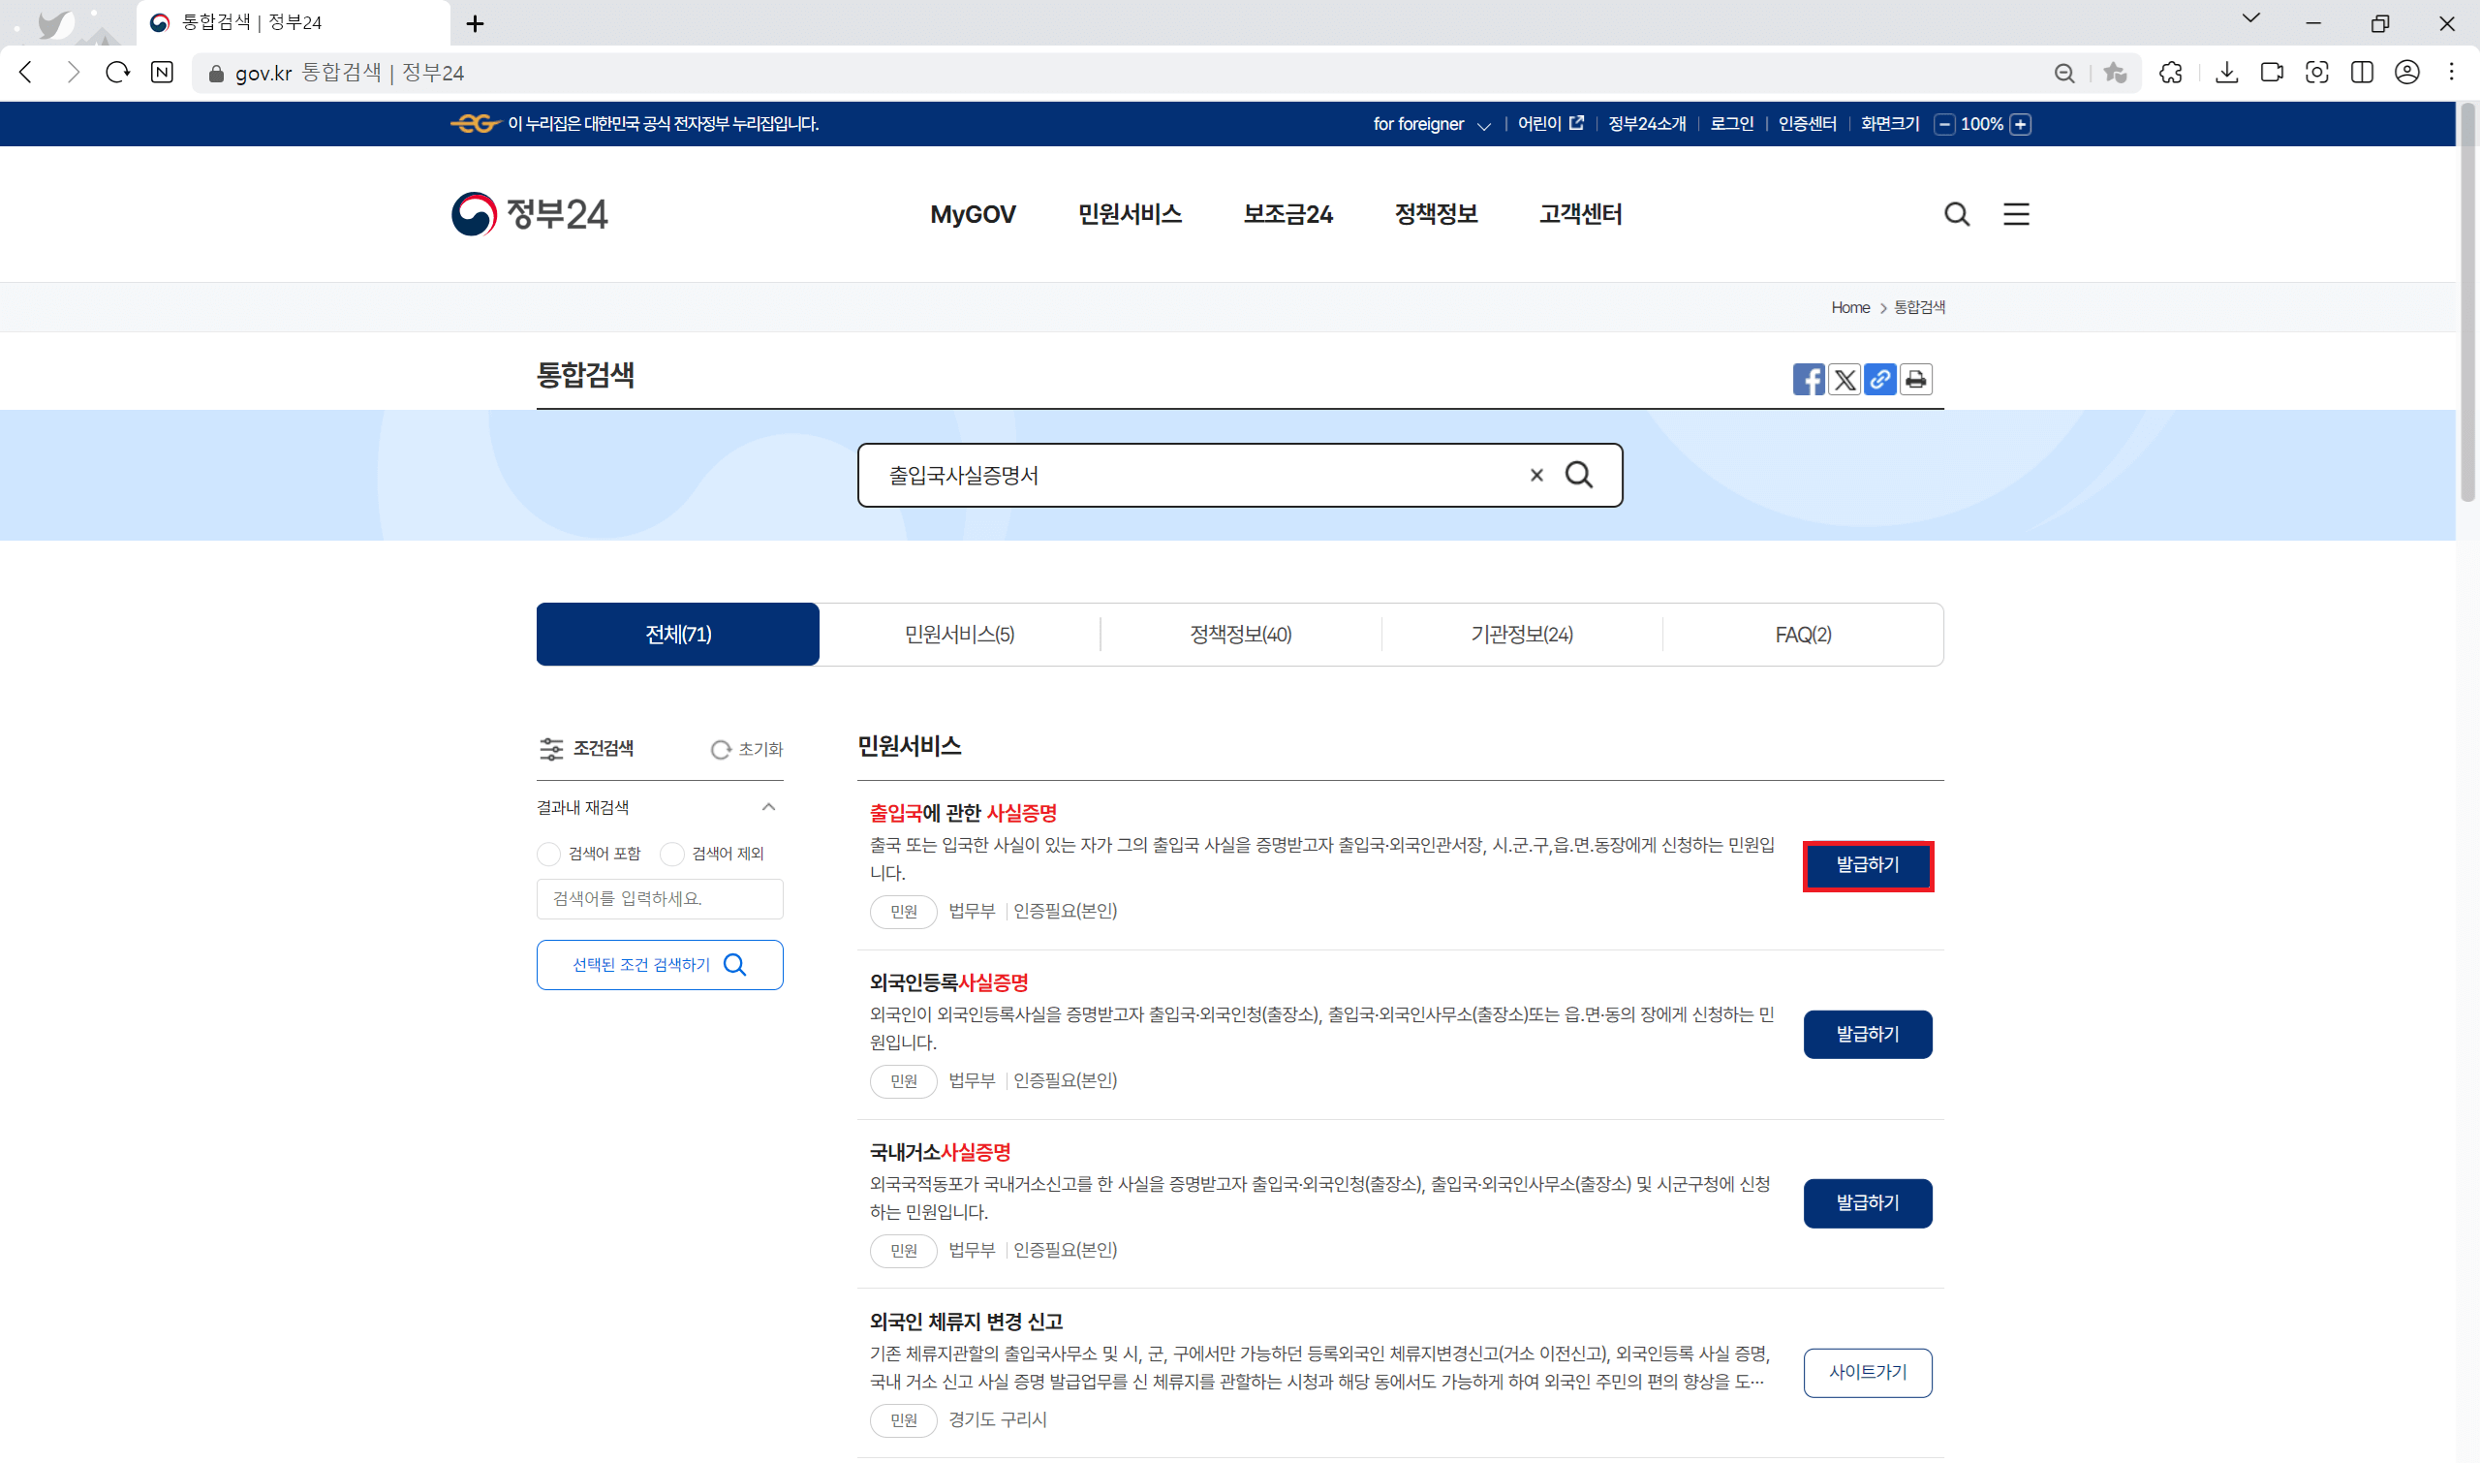The image size is (2480, 1463).
Task: Share page via X (Twitter) icon
Action: tap(1844, 380)
